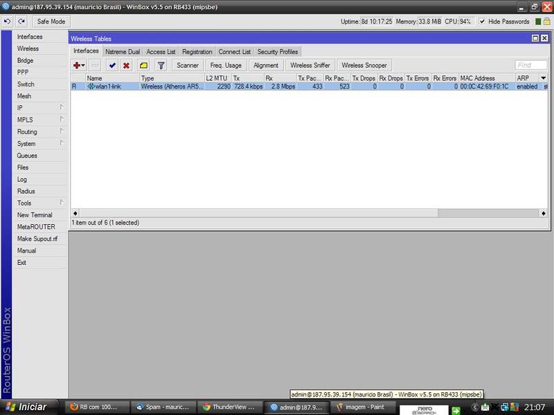Open Windows Iniciar start button
The height and width of the screenshot is (415, 554).
tap(28, 407)
